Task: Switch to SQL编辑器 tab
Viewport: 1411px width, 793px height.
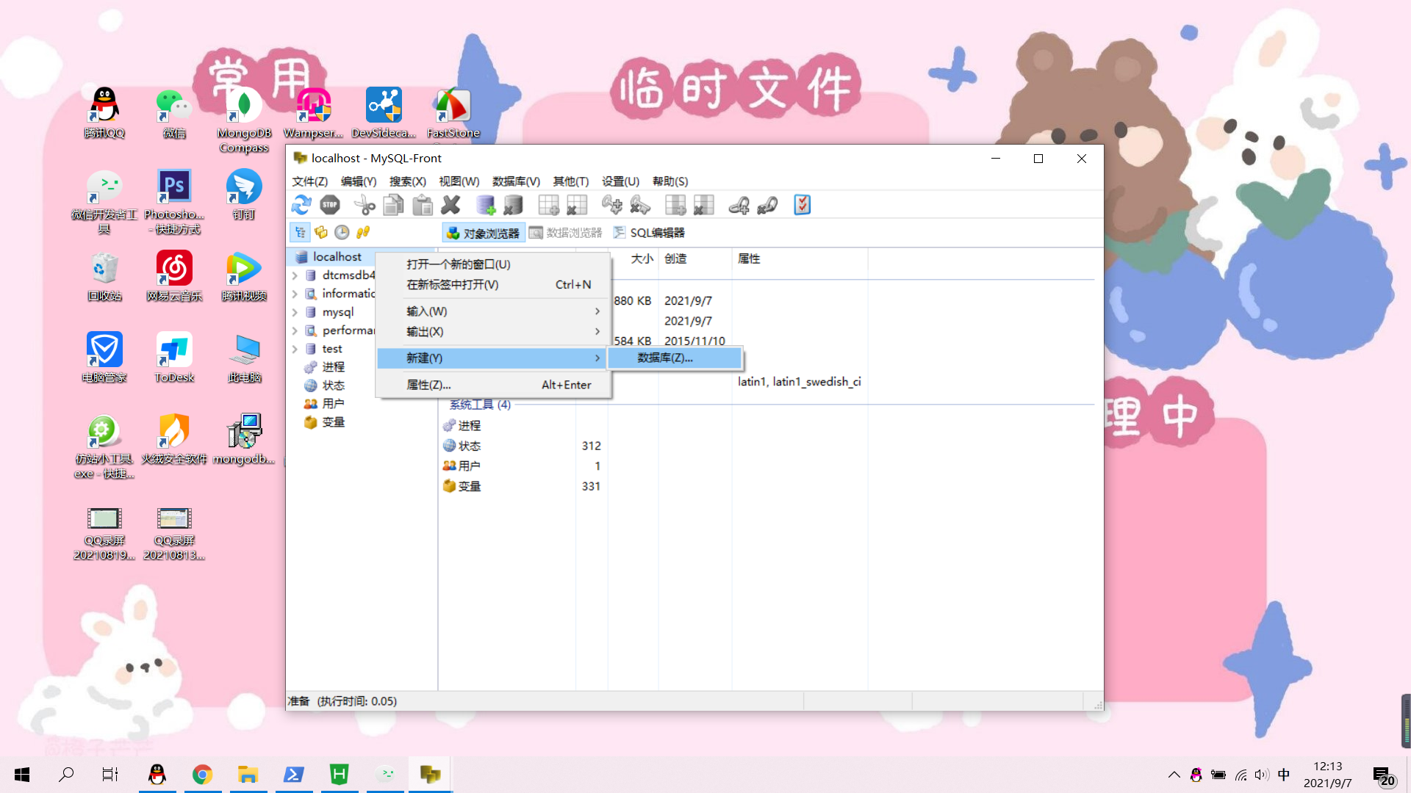Action: (x=648, y=233)
